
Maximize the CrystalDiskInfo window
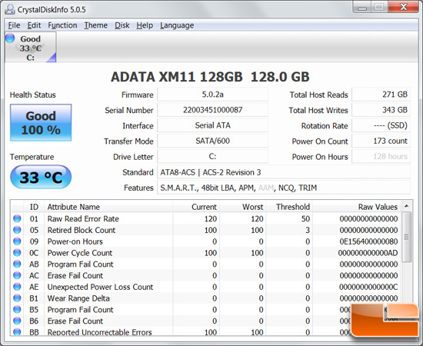pyautogui.click(x=379, y=7)
